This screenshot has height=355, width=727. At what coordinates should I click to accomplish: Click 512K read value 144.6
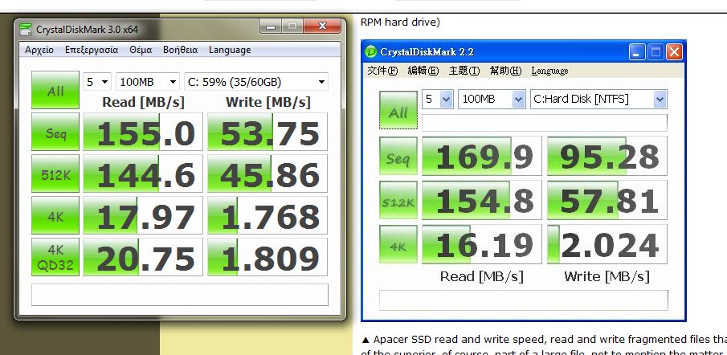[143, 173]
